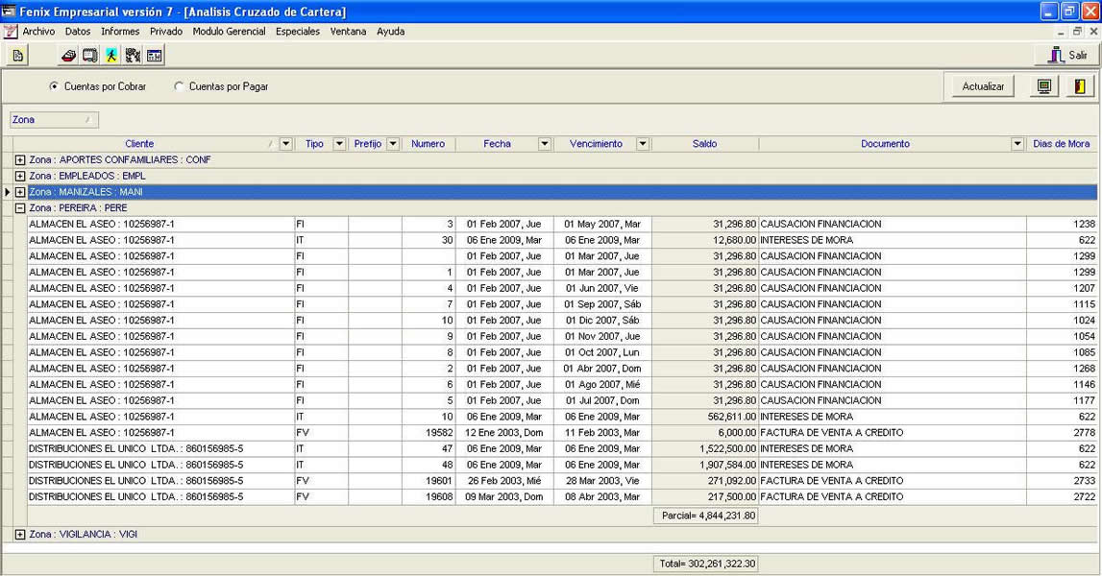Open the Datos menu
This screenshot has height=576, width=1102.
(78, 32)
